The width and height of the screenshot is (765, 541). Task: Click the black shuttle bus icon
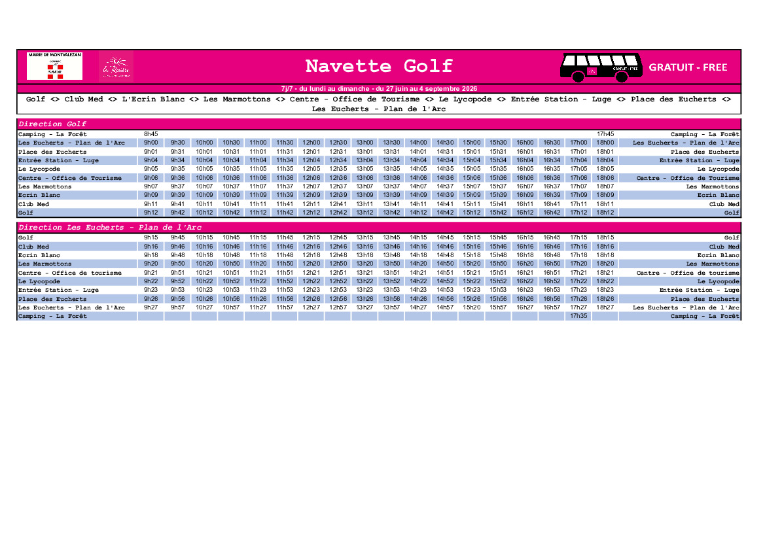pos(601,67)
